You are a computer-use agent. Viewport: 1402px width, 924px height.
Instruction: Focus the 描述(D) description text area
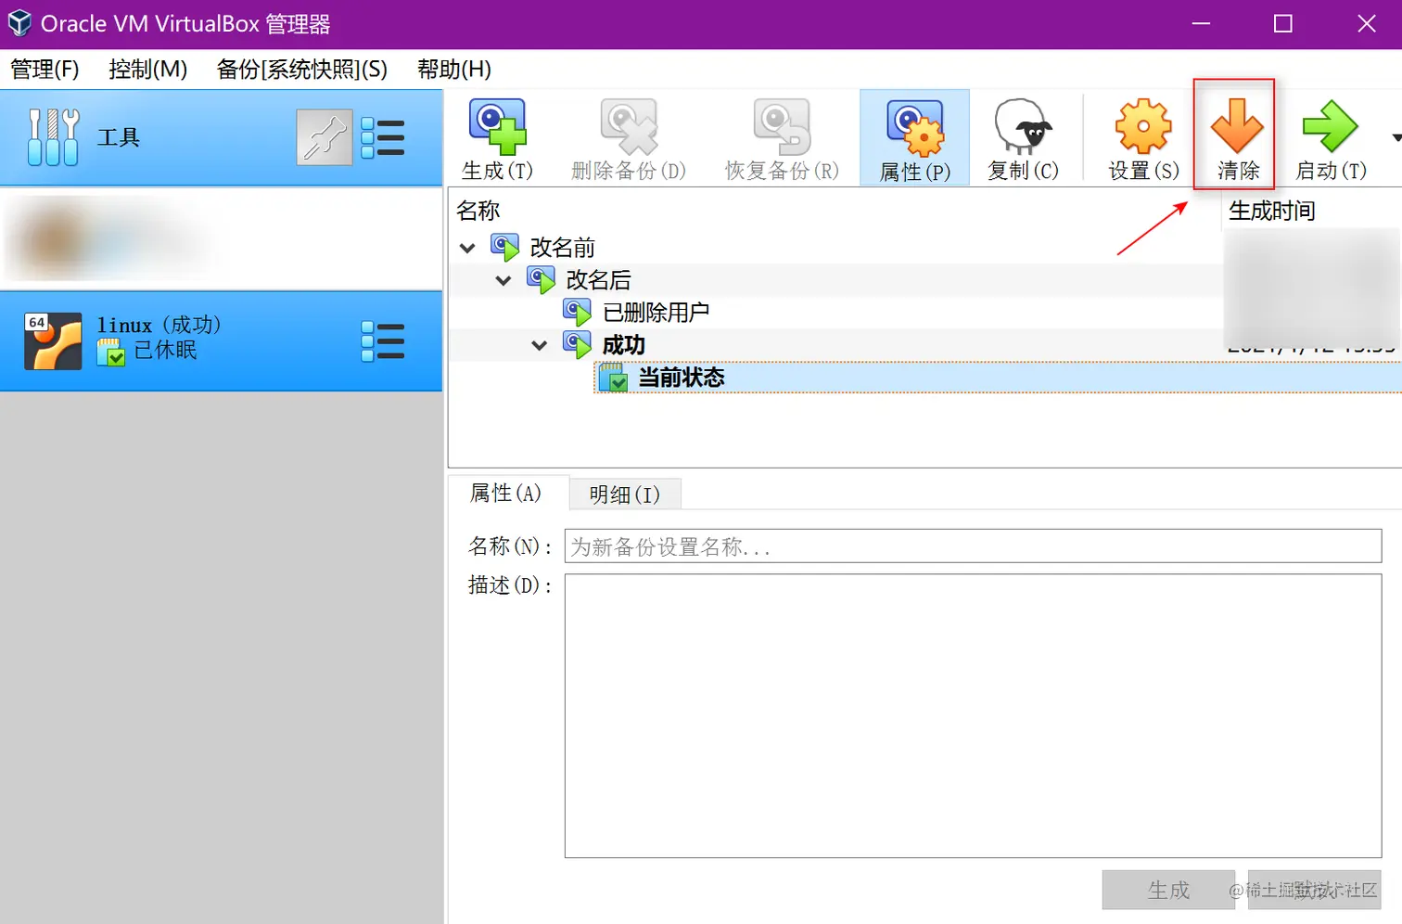(973, 716)
